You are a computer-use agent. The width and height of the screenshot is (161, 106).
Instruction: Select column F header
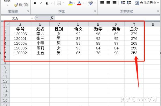[x=116, y=24]
